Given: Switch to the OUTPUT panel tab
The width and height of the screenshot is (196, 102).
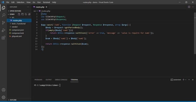Looking at the screenshot, I should point(48,80).
